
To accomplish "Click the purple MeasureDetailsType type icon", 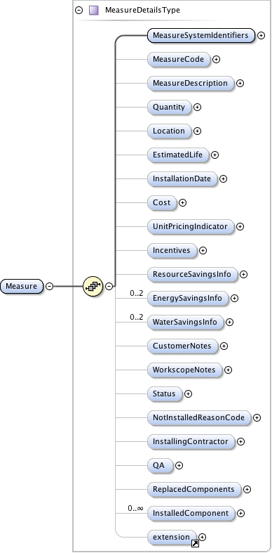I will pos(94,11).
